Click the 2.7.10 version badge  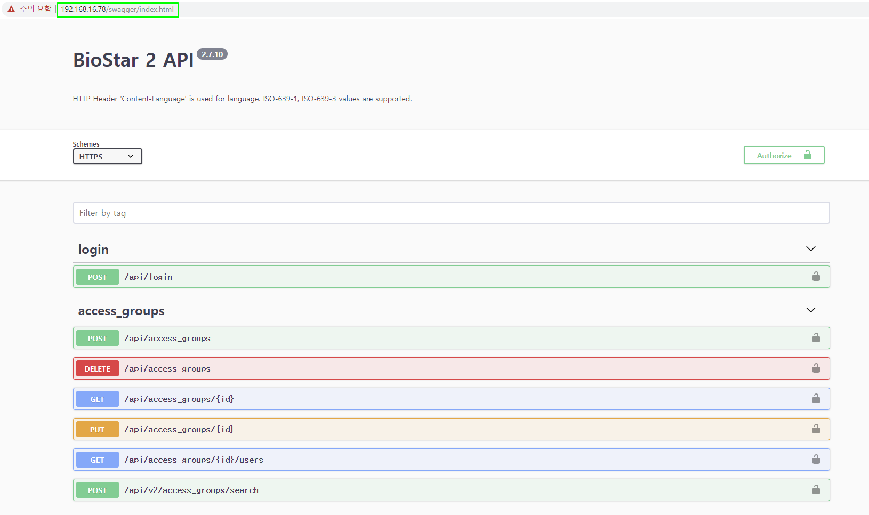212,54
